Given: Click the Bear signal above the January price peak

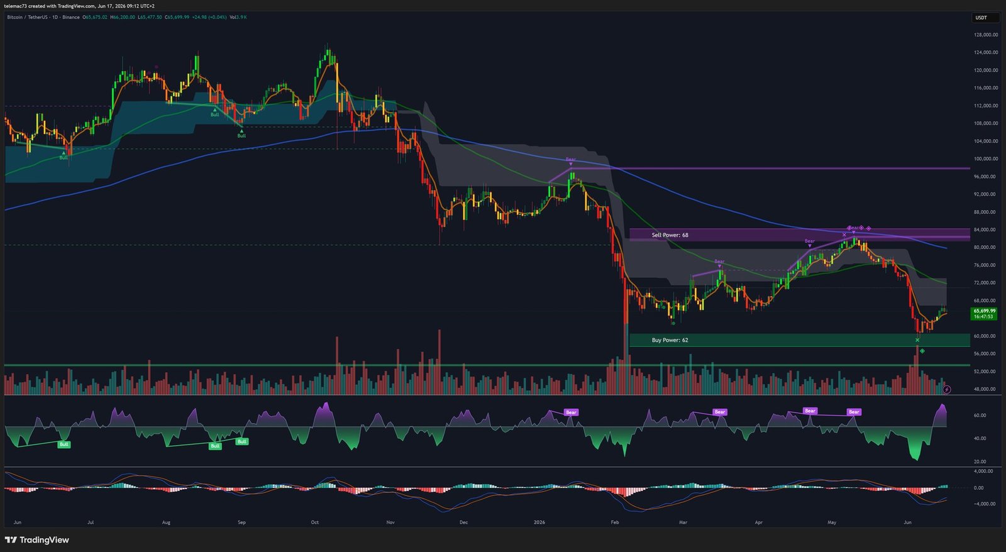Looking at the screenshot, I should 571,160.
